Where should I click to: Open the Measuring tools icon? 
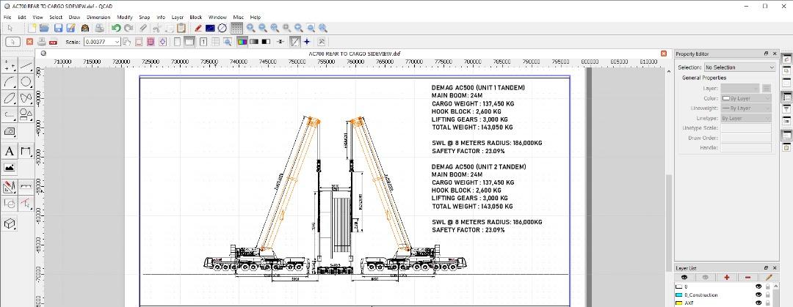(x=26, y=188)
